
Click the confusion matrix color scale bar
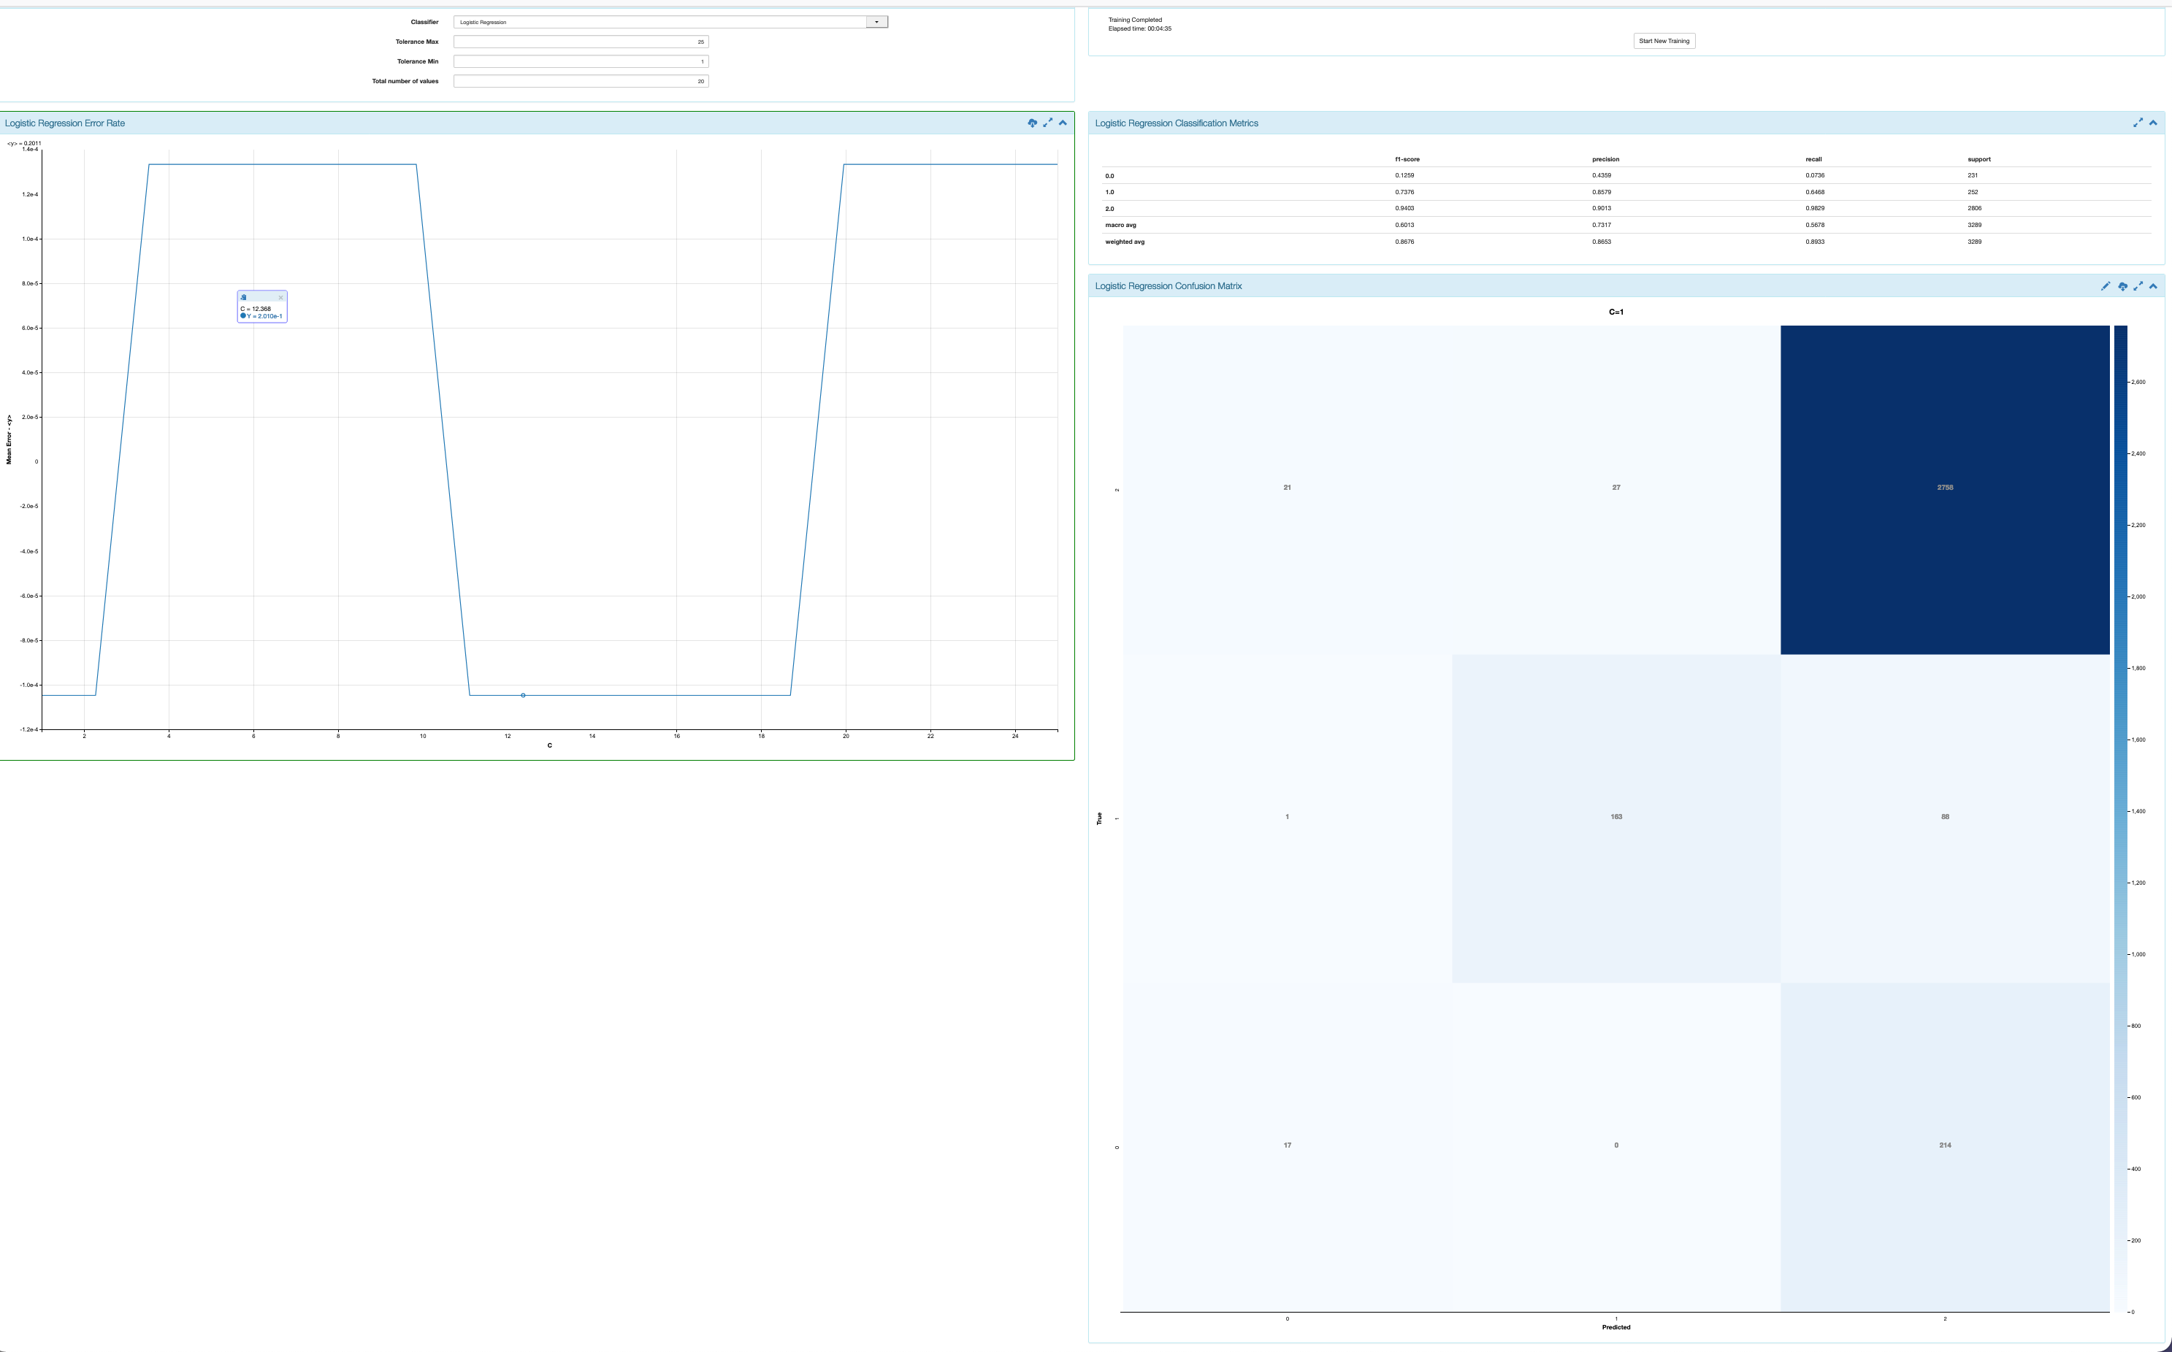point(2121,818)
